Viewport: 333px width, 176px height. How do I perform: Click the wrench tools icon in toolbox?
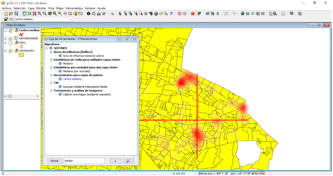(x=128, y=161)
